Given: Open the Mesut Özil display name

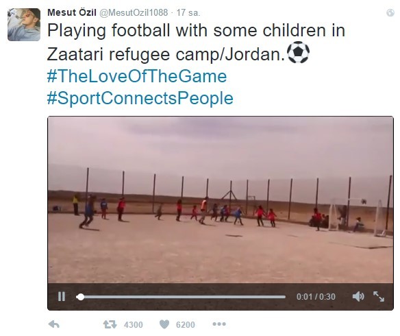Looking at the screenshot, I should 72,12.
